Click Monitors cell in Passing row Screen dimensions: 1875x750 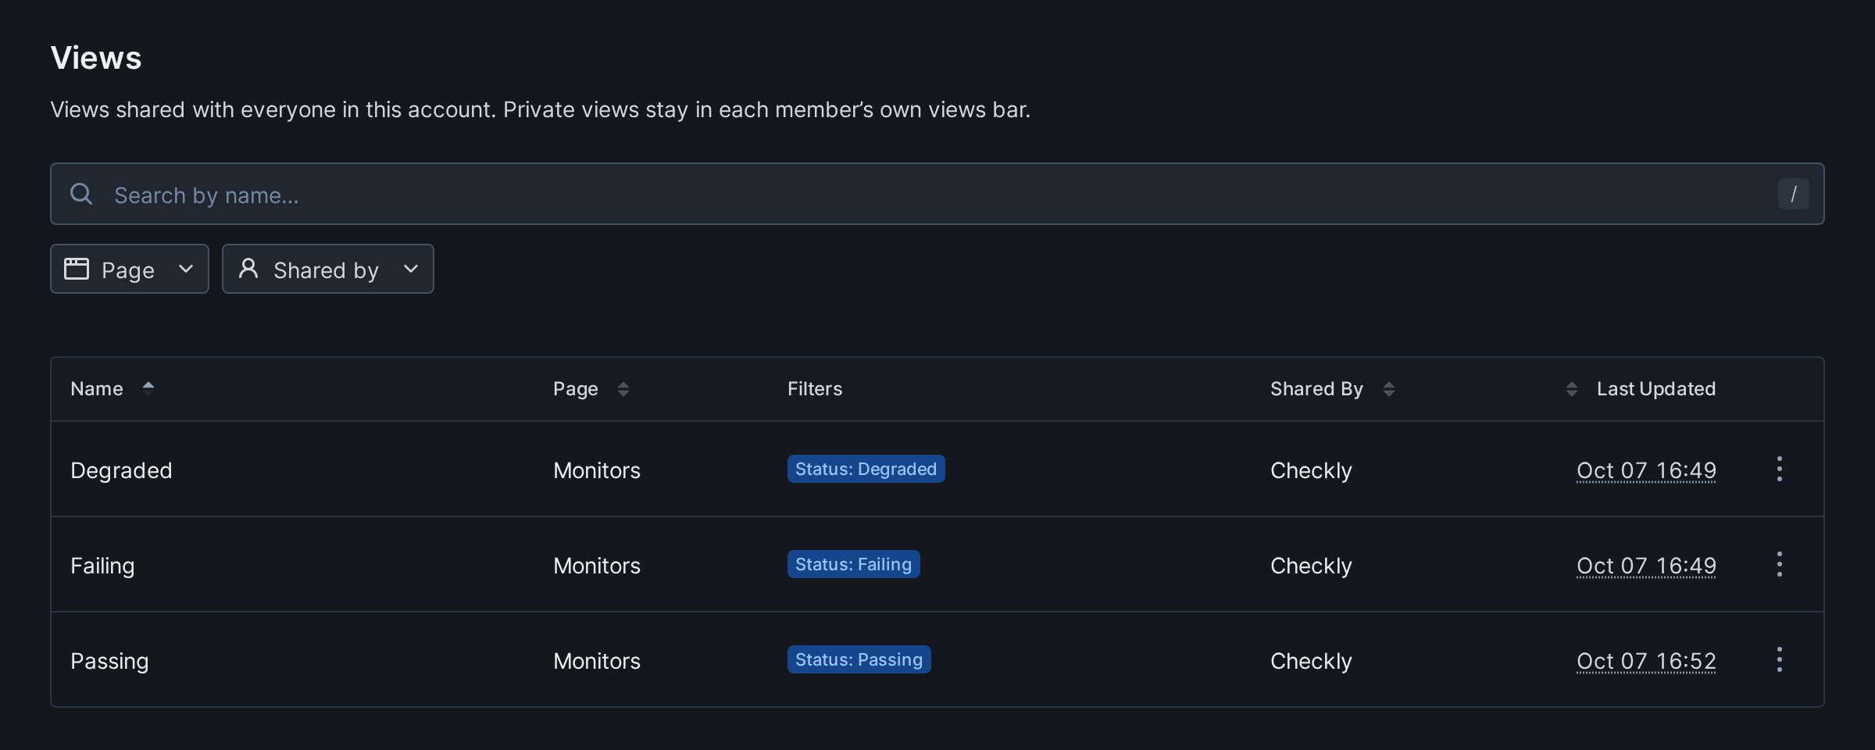tap(597, 661)
